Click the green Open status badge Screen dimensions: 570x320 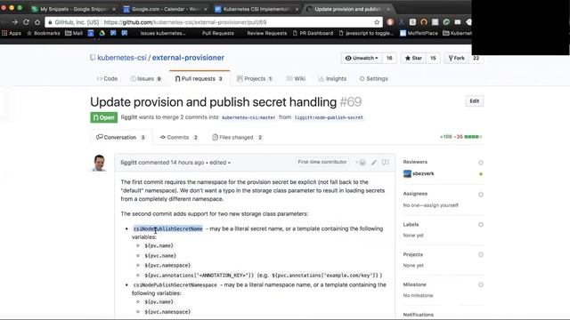pos(103,117)
